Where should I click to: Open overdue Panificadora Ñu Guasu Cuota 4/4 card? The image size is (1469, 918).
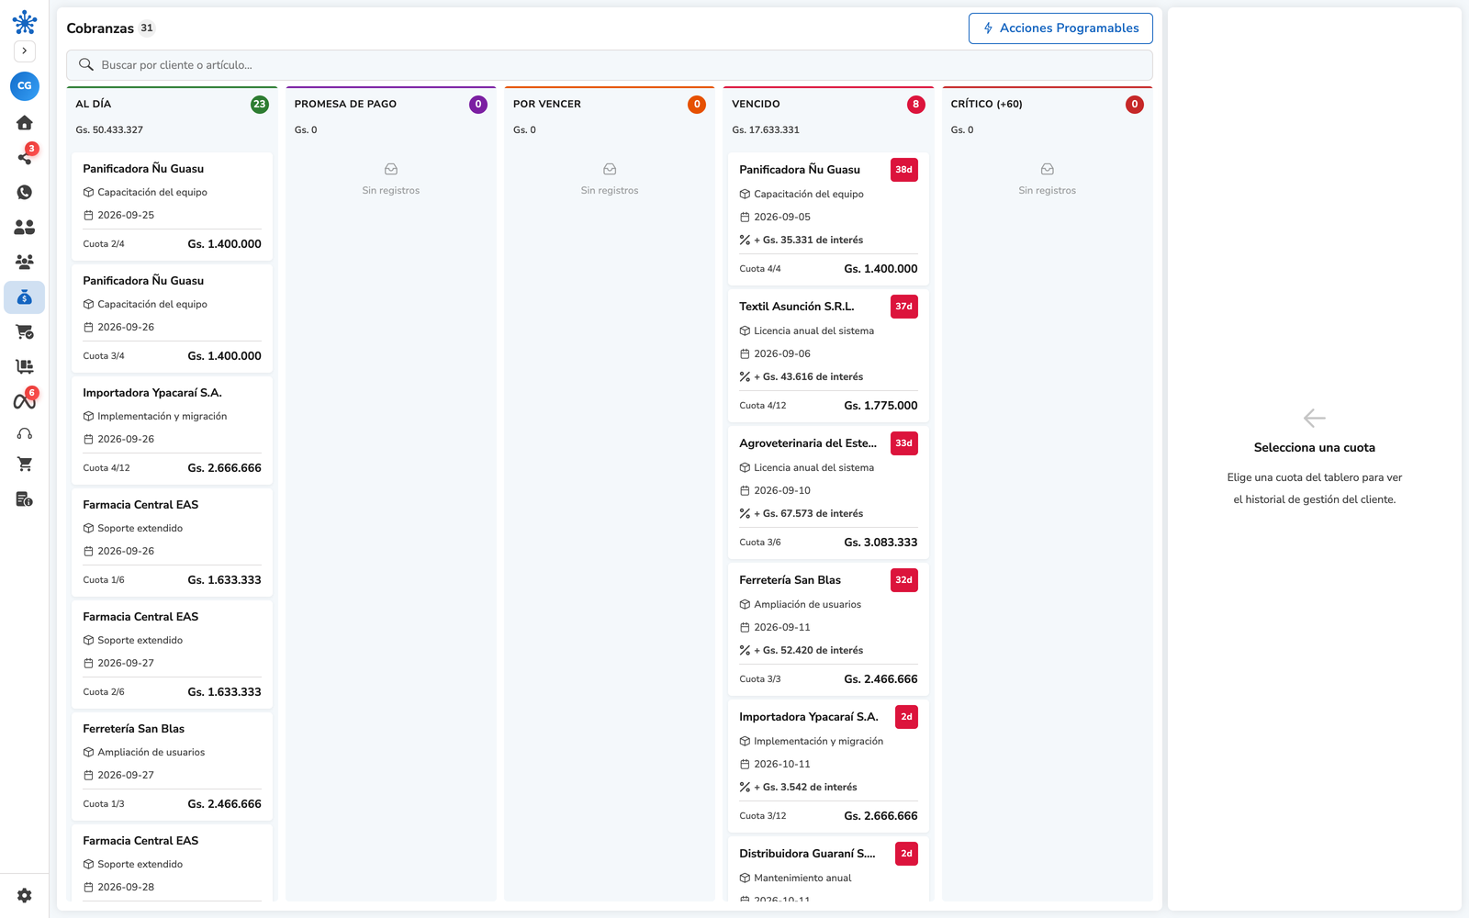828,219
